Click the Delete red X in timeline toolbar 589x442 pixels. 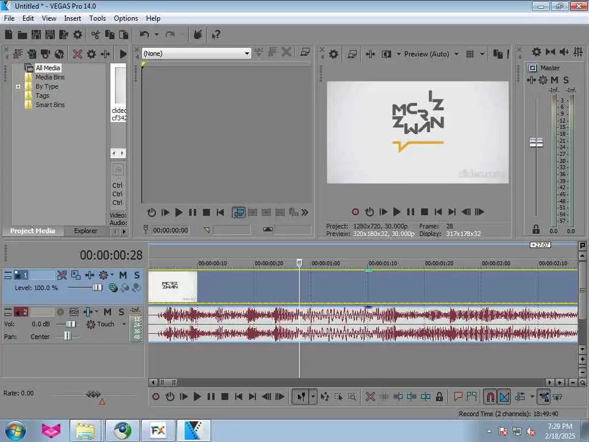pos(370,397)
